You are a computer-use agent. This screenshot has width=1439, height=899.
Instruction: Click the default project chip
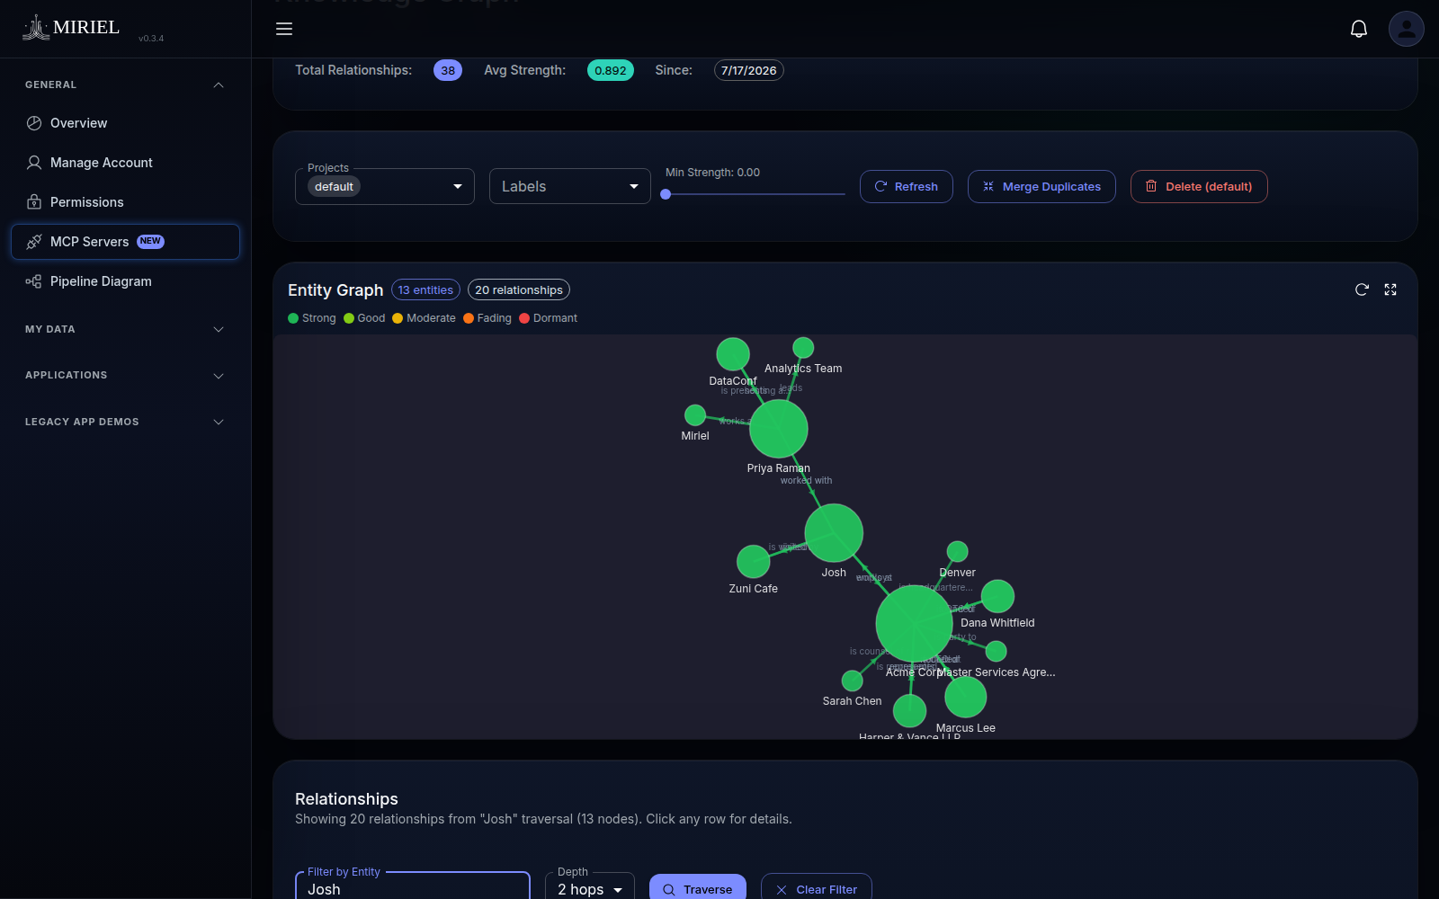334,186
